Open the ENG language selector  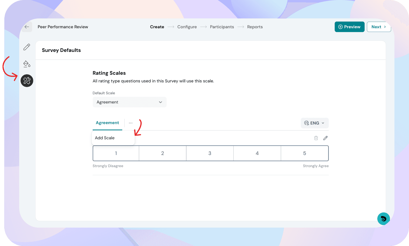[315, 123]
